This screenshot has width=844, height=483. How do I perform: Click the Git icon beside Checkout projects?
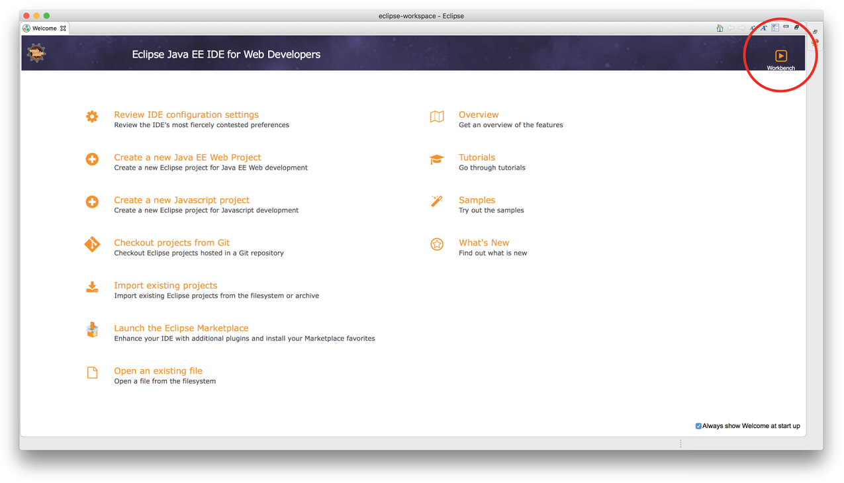tap(92, 244)
